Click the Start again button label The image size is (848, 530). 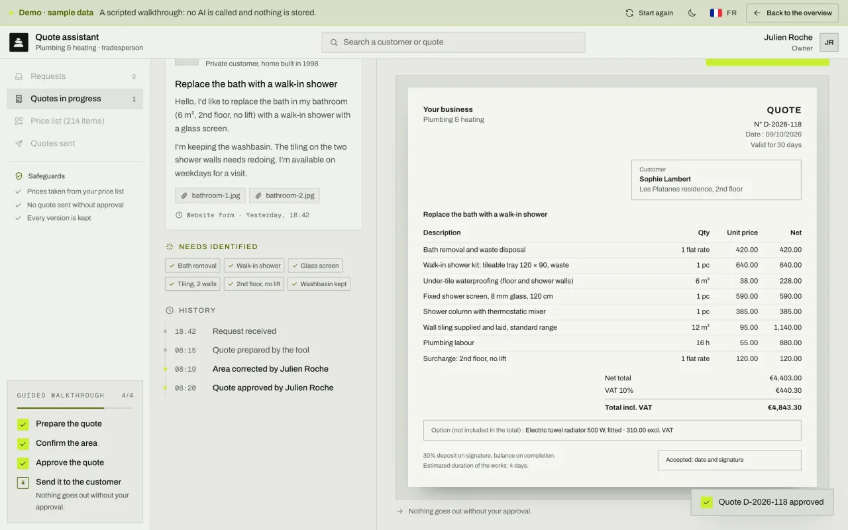pos(656,13)
